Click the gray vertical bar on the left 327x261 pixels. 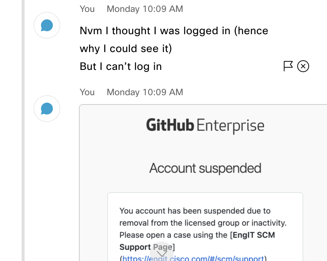(x=23, y=130)
